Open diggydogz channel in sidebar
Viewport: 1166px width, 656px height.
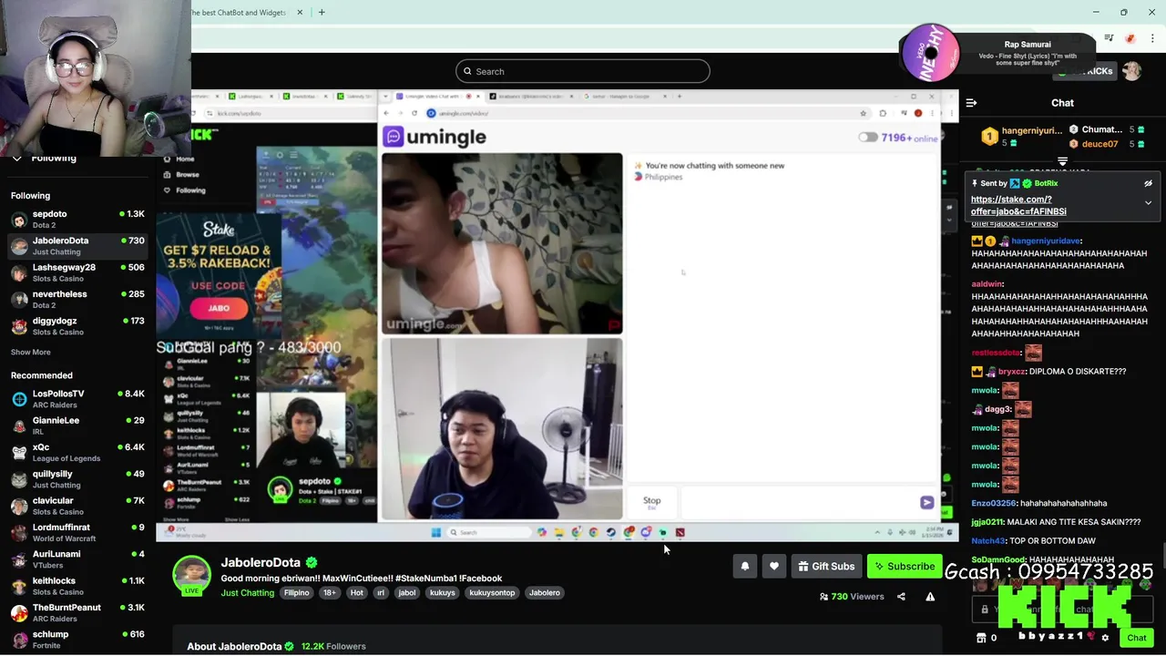[x=77, y=326]
